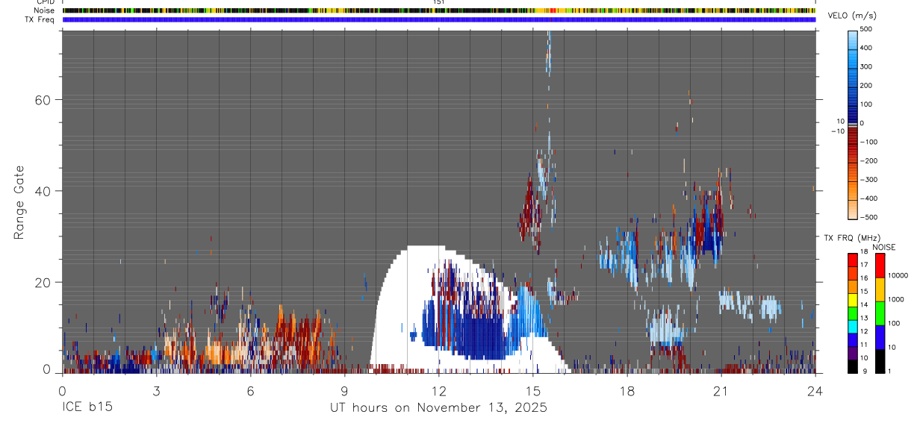This screenshot has height=423, width=917.
Task: Click the 151 CPID value above the plot
Action: (x=438, y=2)
